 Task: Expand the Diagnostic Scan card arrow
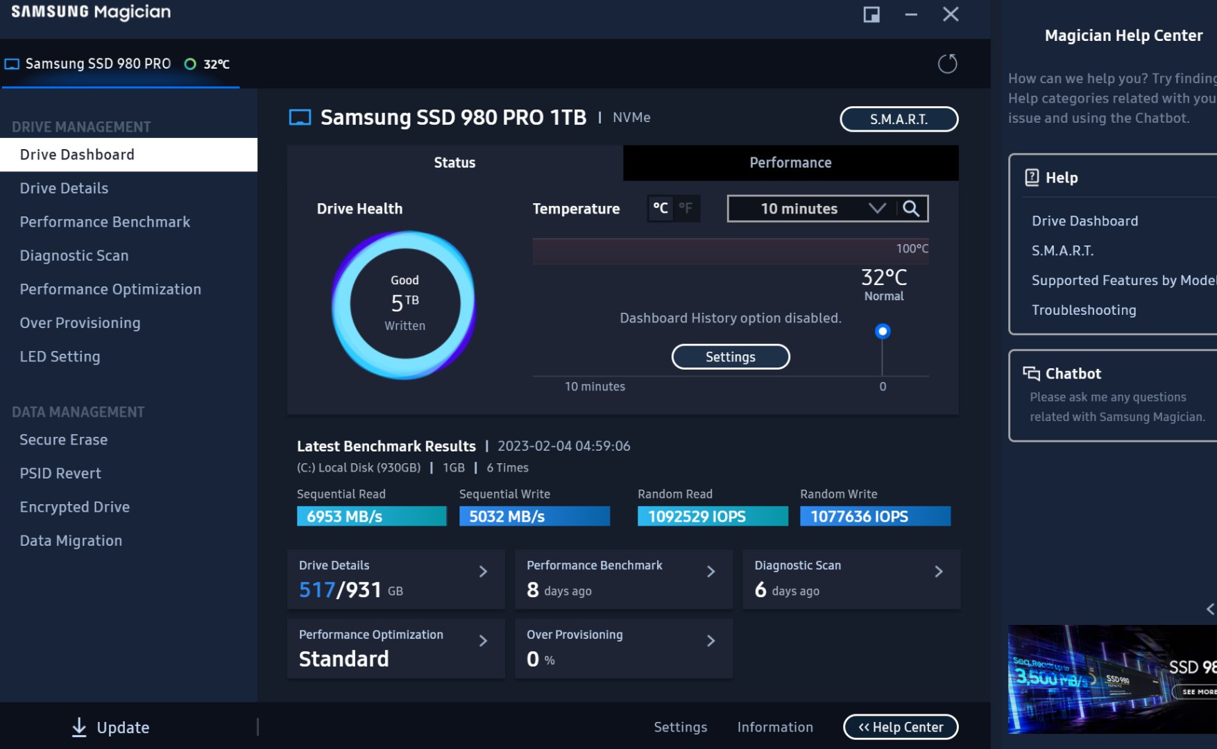coord(938,571)
